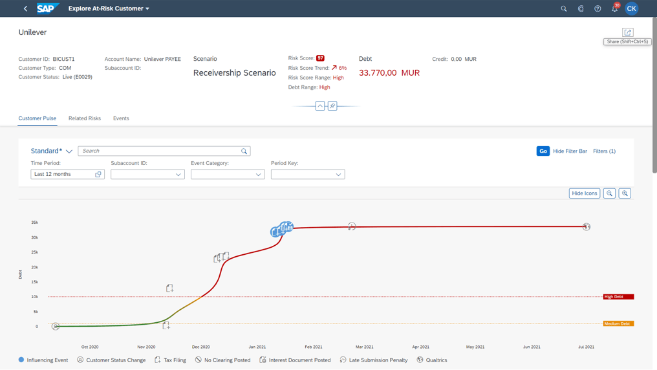Toggle Qualtrics legend item
The width and height of the screenshot is (657, 370).
click(432, 360)
